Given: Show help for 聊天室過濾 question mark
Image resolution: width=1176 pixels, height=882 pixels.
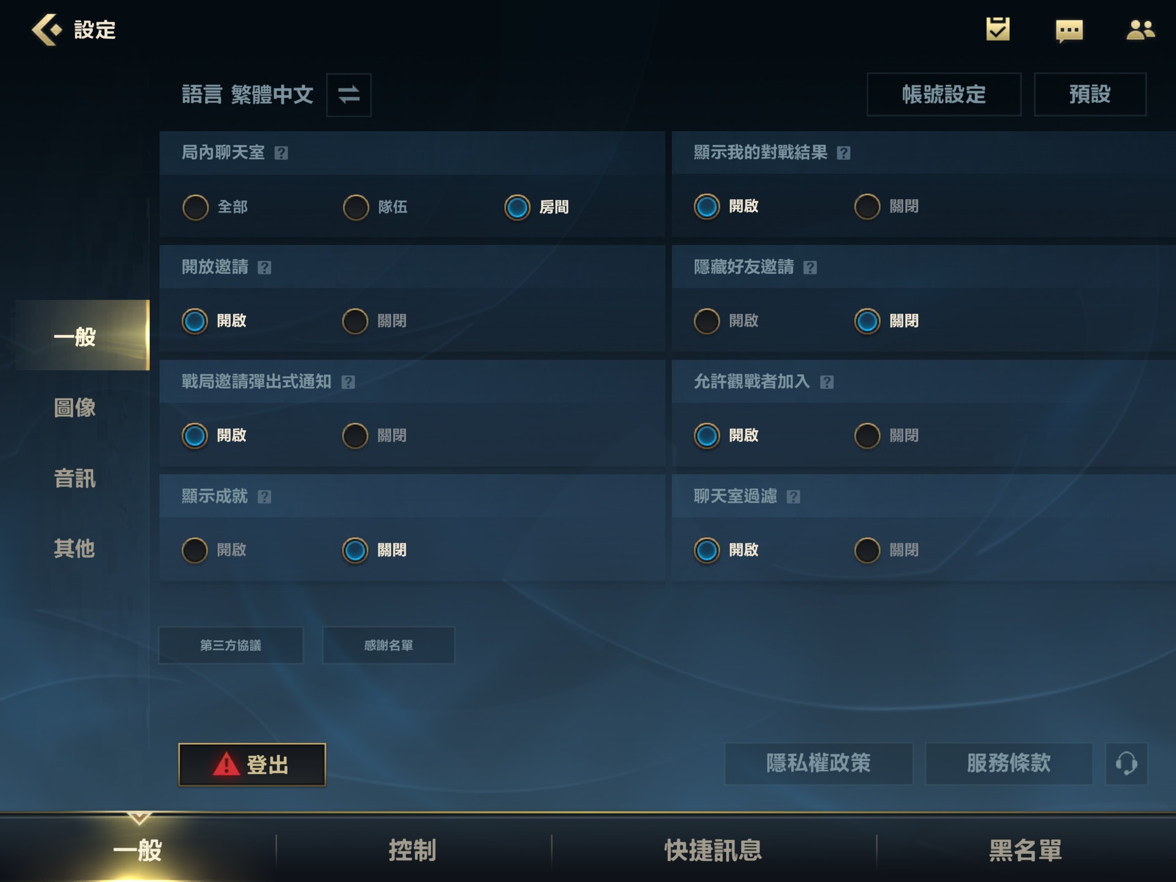Looking at the screenshot, I should [x=793, y=497].
